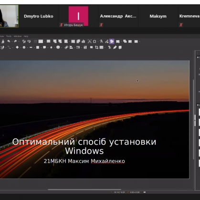Select Александр Акс... participant tile
Viewport: 200px width, 200px height.
(x=118, y=16)
